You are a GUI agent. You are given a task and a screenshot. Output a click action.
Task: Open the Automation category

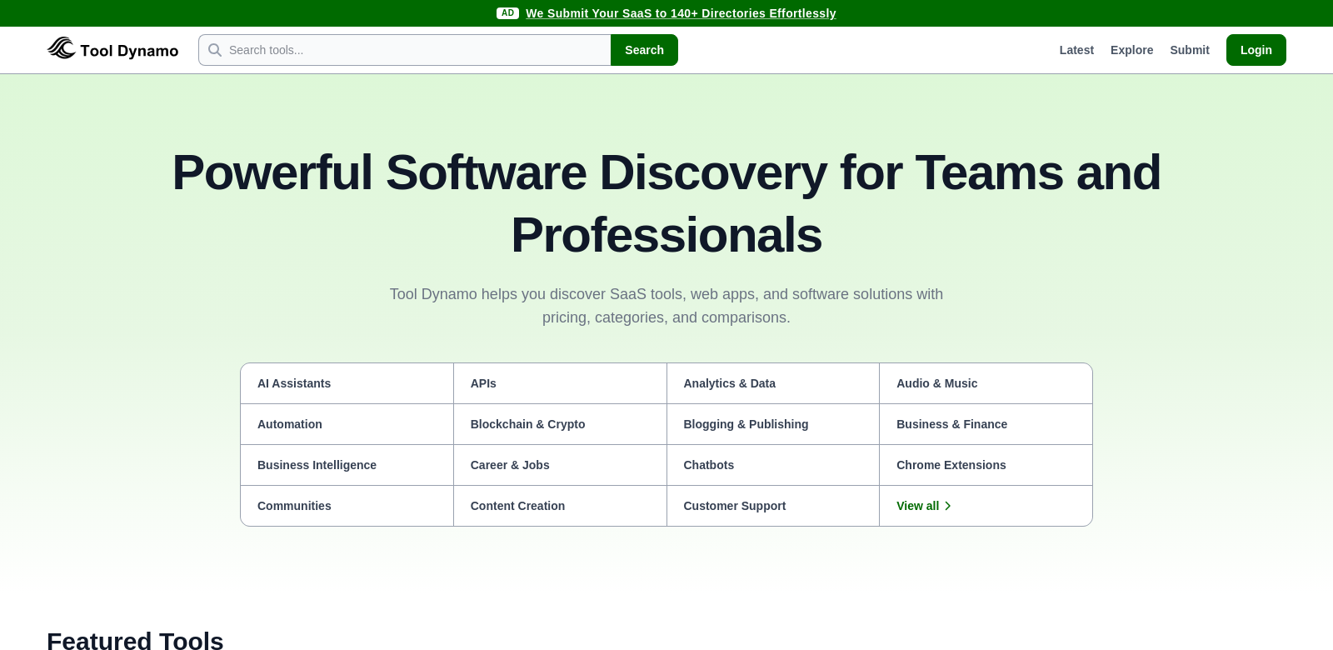point(347,424)
